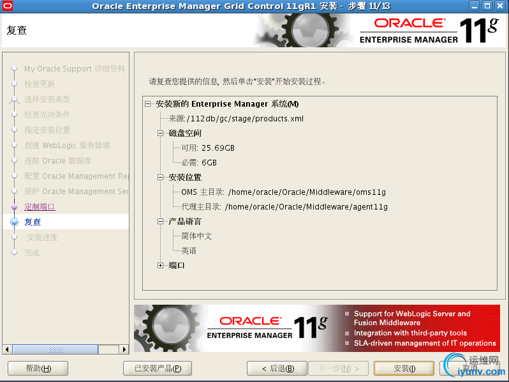This screenshot has height=382, width=509.
Task: Open the 定制端口 step link
Action: point(40,207)
